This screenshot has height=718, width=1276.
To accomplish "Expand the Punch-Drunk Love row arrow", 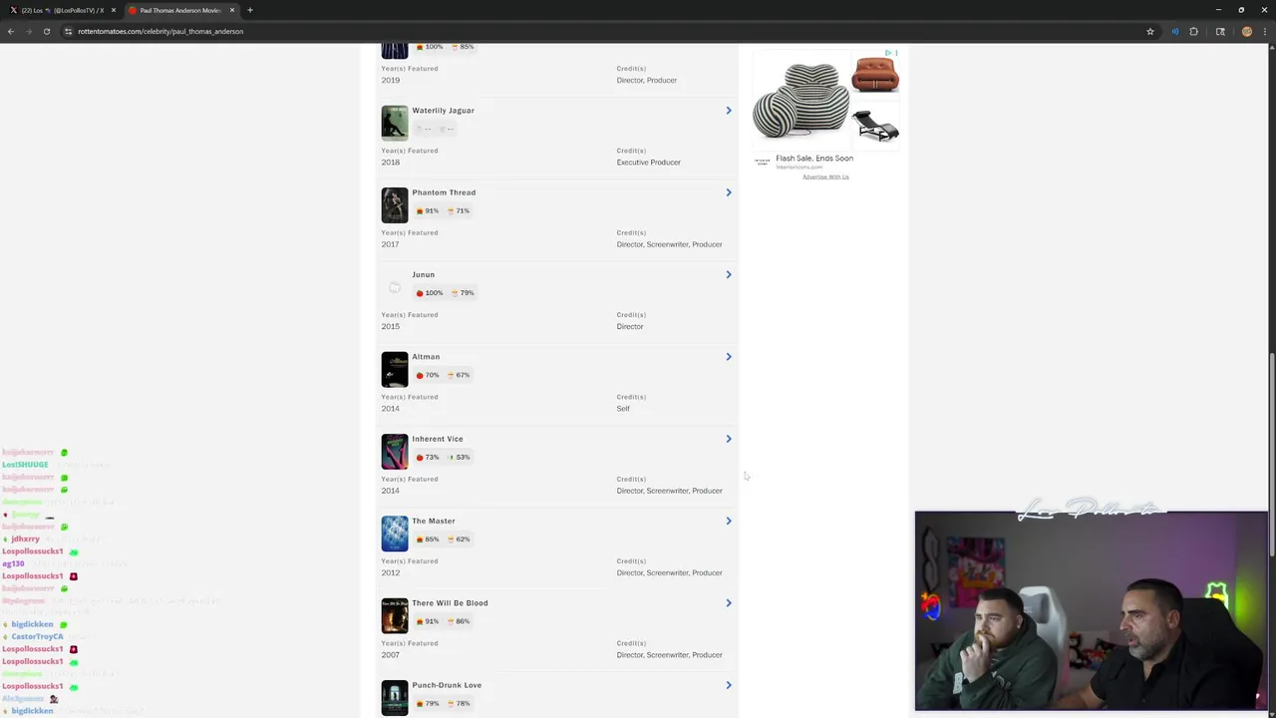I will tap(729, 685).
